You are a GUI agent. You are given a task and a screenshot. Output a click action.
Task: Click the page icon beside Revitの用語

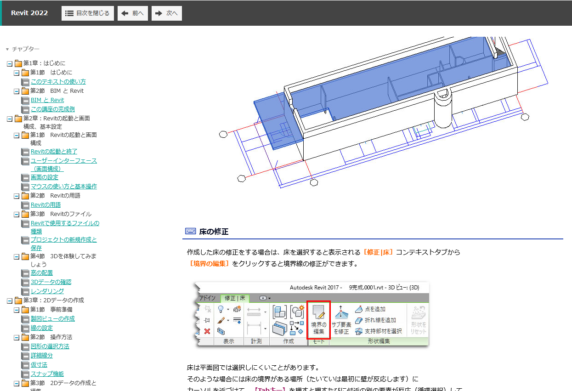pyautogui.click(x=25, y=205)
